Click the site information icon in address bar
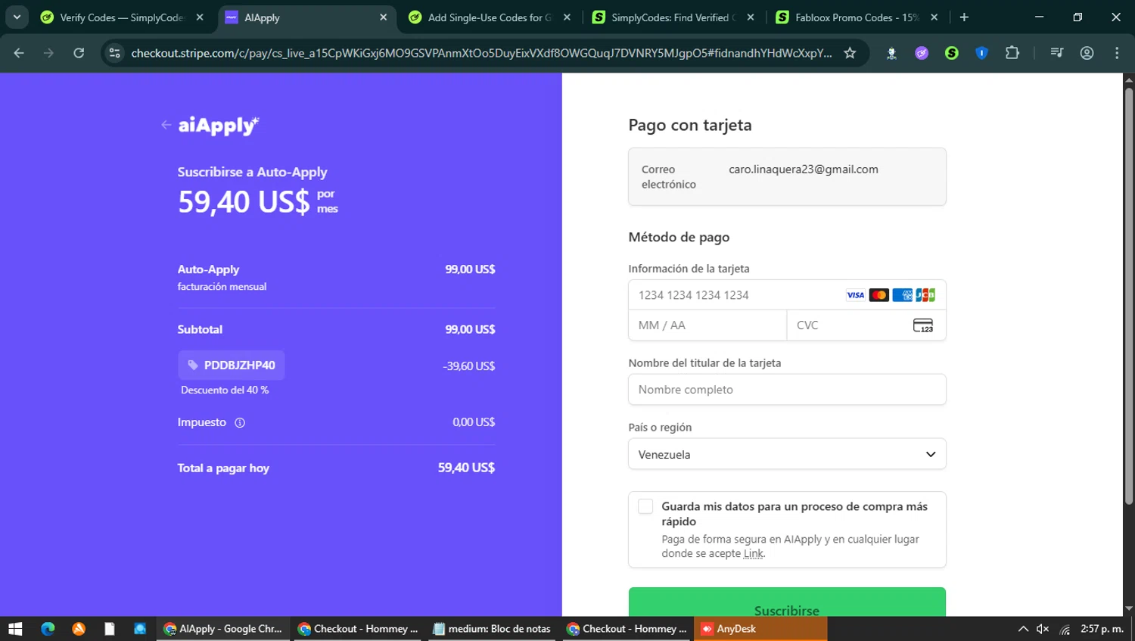This screenshot has width=1135, height=641. [x=115, y=53]
